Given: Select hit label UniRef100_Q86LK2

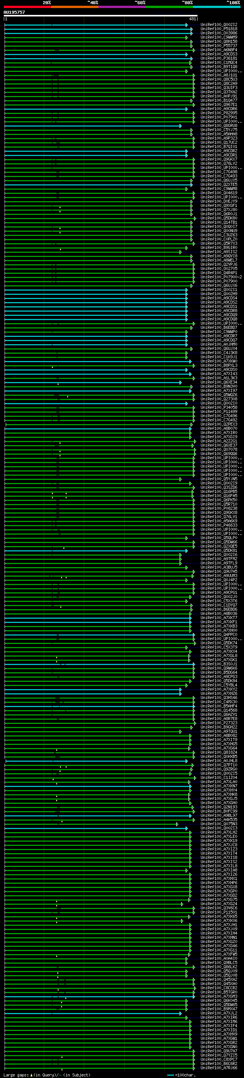Looking at the screenshot, I should [x=219, y=967].
